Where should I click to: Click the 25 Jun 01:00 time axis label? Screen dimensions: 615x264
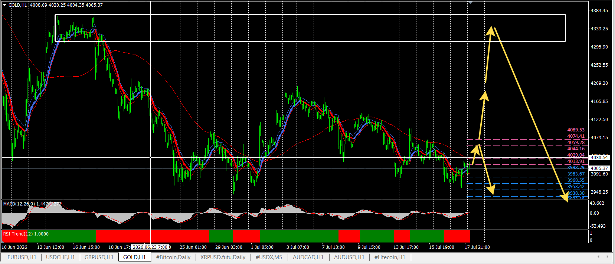click(x=193, y=247)
